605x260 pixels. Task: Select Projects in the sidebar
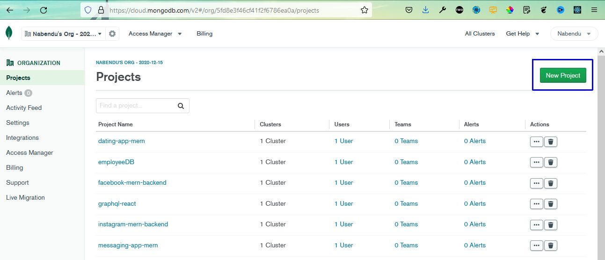(x=42, y=78)
